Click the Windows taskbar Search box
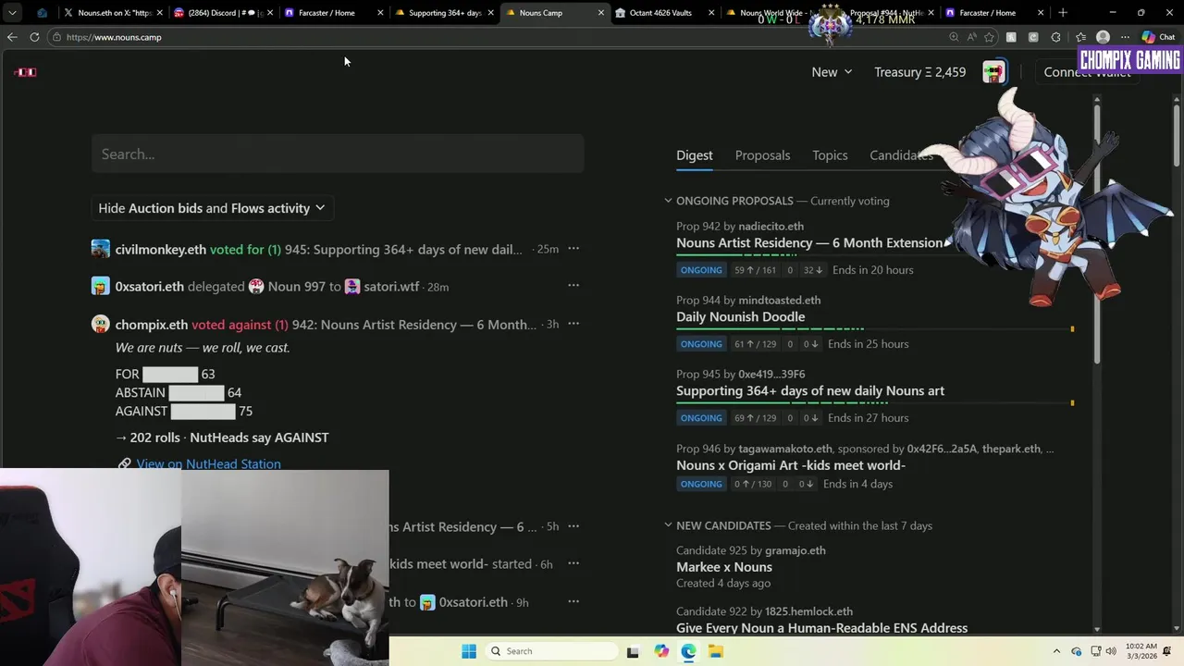The image size is (1184, 666). click(551, 651)
